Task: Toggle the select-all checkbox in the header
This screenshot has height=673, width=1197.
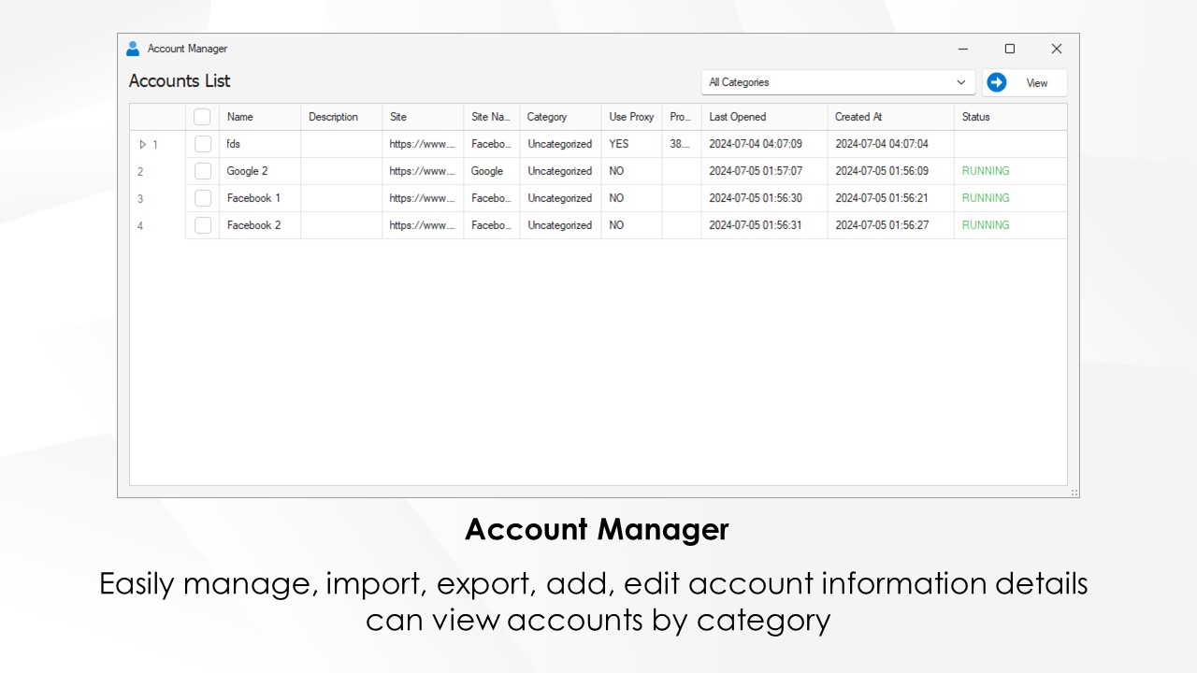Action: click(x=203, y=116)
